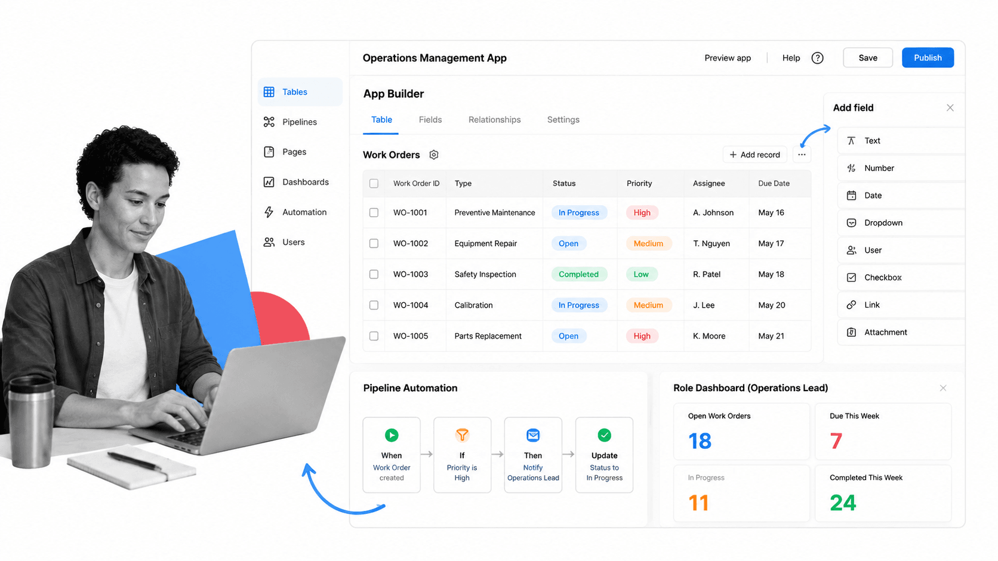Image resolution: width=998 pixels, height=561 pixels.
Task: Open the Settings tab
Action: [x=563, y=120]
